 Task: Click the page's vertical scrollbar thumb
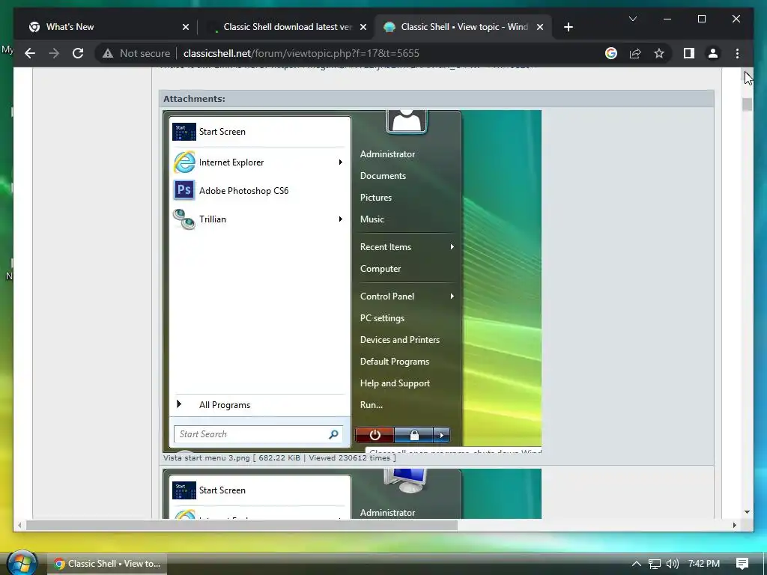[x=747, y=105]
